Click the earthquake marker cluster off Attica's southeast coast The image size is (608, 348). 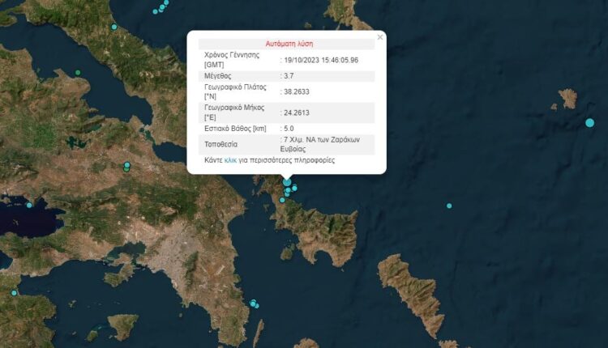tap(254, 303)
